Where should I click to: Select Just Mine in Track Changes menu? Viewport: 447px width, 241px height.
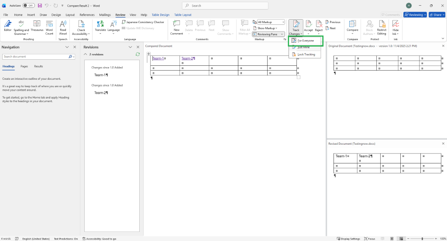pyautogui.click(x=305, y=48)
